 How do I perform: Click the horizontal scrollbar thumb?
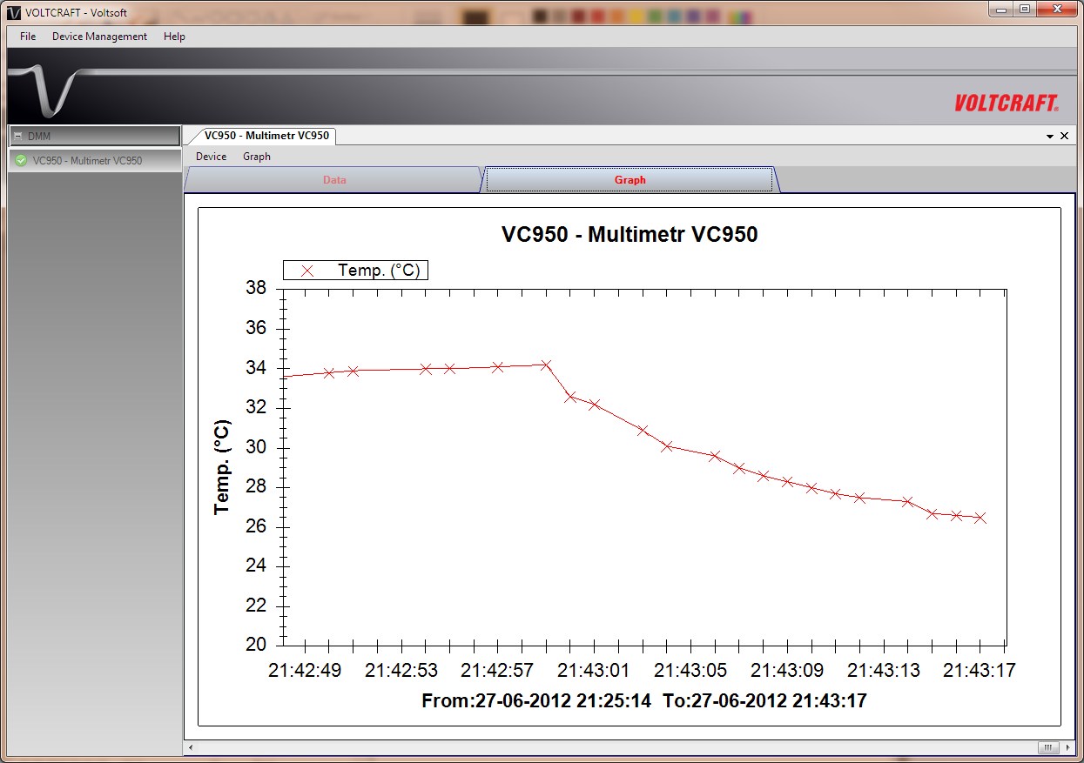tap(1048, 748)
